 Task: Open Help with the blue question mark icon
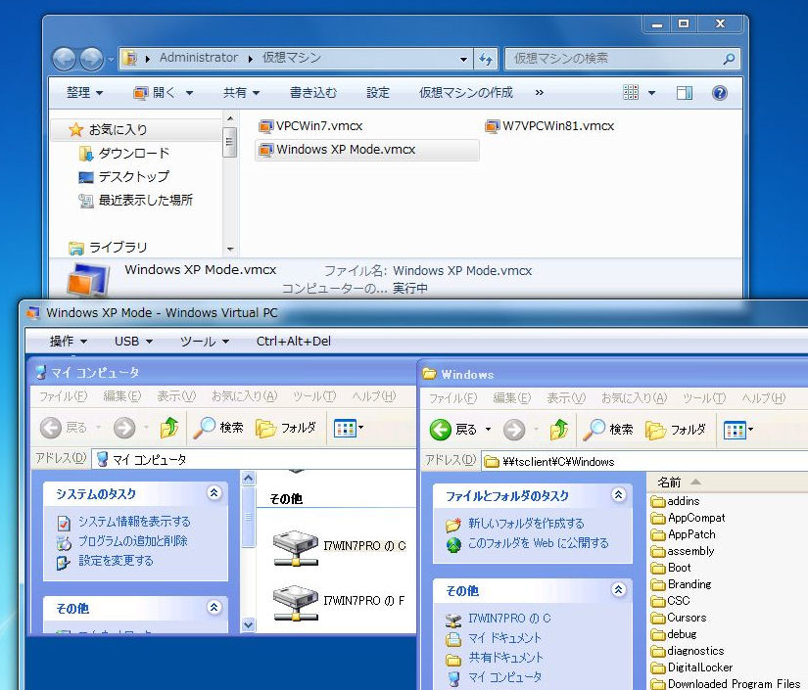720,93
